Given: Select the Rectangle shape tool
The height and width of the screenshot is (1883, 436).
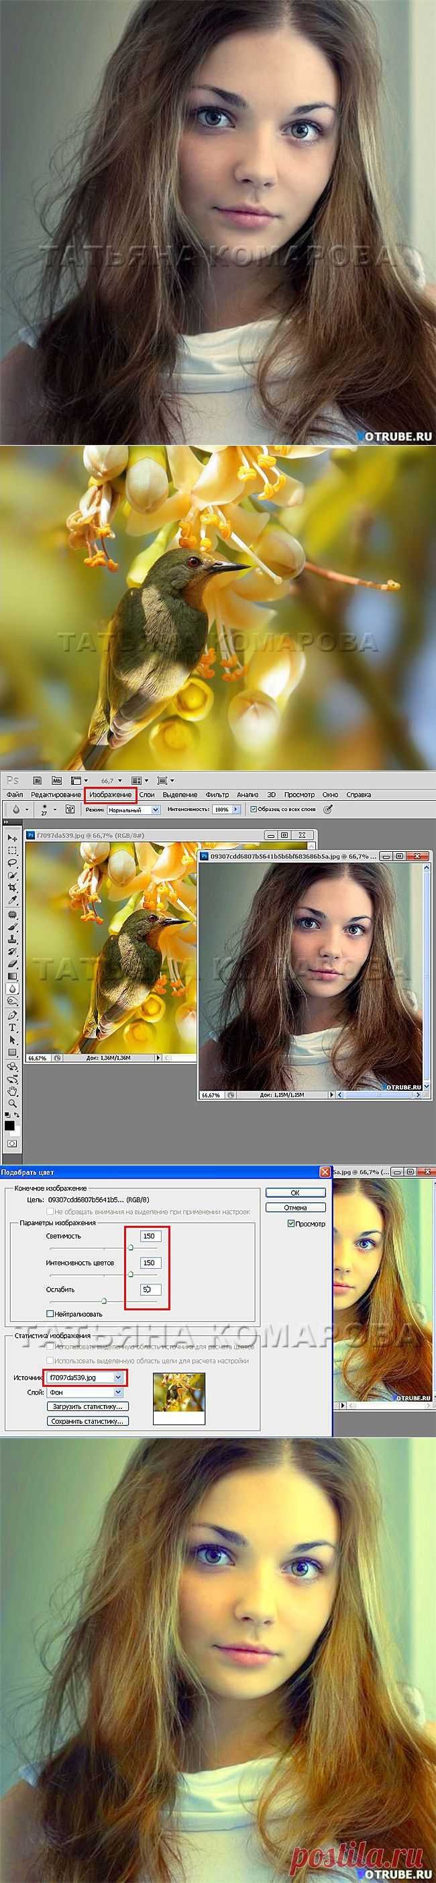Looking at the screenshot, I should [x=13, y=1052].
